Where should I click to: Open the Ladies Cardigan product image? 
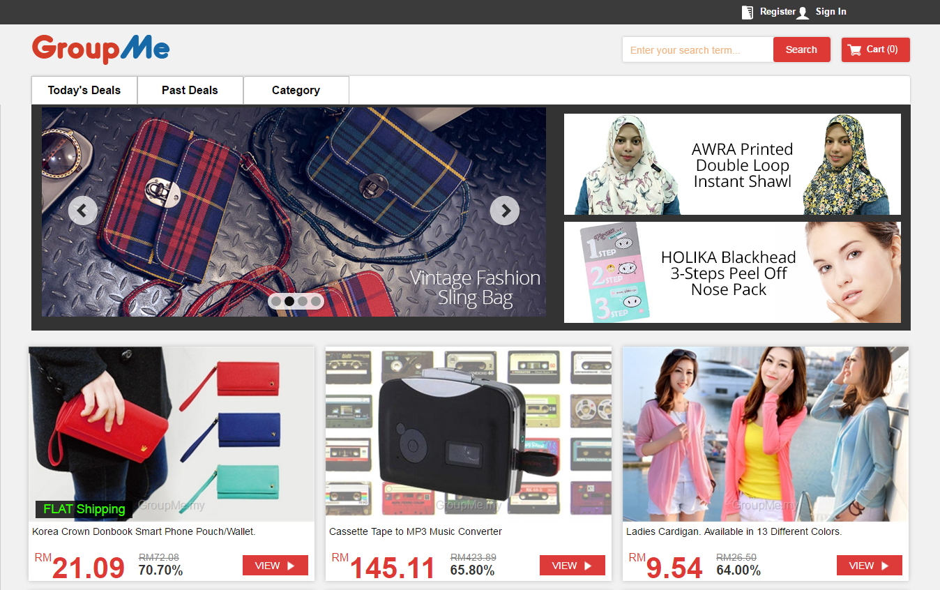point(766,434)
